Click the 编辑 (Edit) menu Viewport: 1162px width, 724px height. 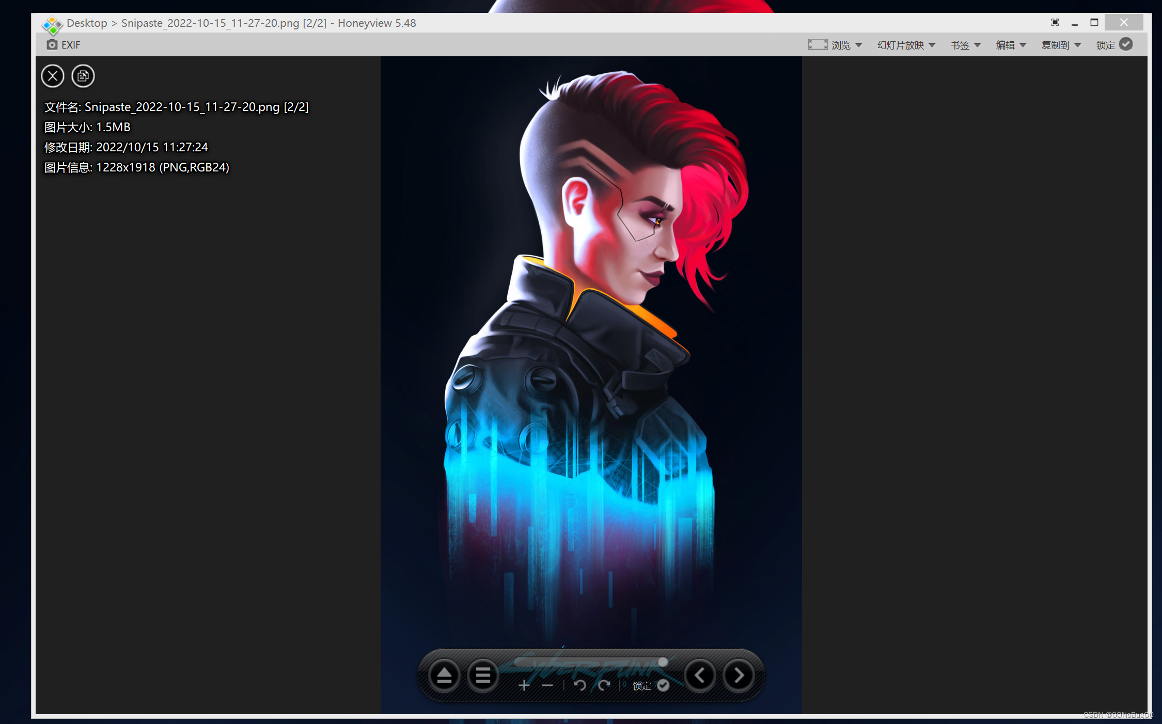(1008, 45)
